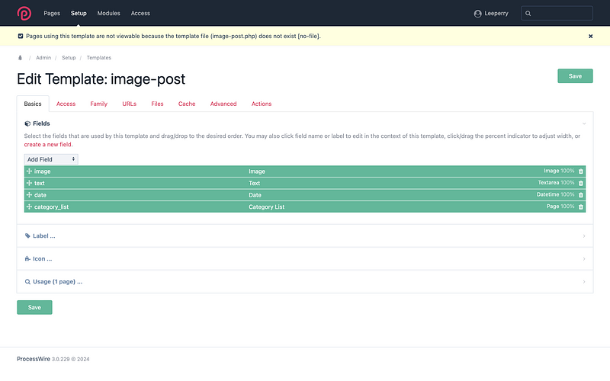This screenshot has width=610, height=381.
Task: Delete the category_list field with trash icon
Action: click(581, 207)
